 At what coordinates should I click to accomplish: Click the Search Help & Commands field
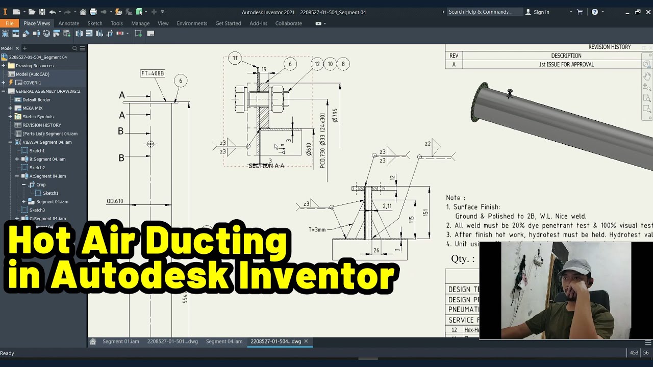pyautogui.click(x=485, y=12)
